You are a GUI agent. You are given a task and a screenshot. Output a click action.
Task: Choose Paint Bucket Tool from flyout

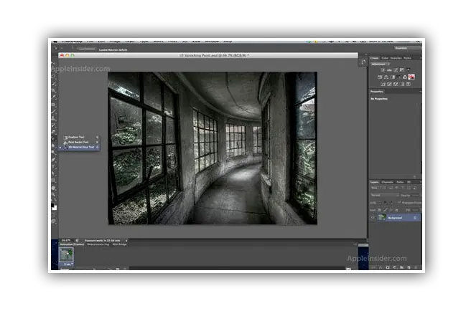[78, 141]
